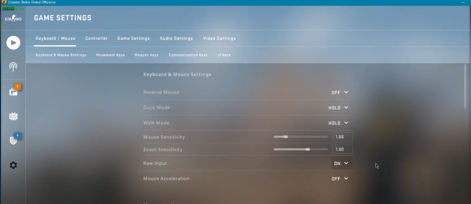Open the Audio Settings tab
471x204 pixels.
click(176, 39)
